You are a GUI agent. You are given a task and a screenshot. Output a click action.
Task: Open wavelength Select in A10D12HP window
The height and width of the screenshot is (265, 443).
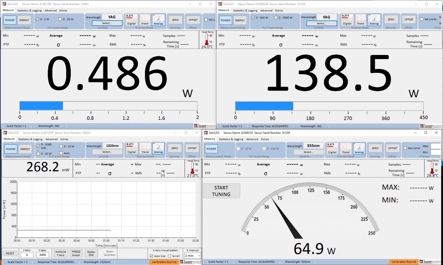(107, 152)
